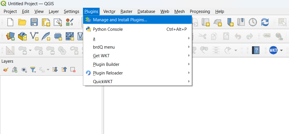Open the Processing menu
This screenshot has width=289, height=134.
pos(200,12)
